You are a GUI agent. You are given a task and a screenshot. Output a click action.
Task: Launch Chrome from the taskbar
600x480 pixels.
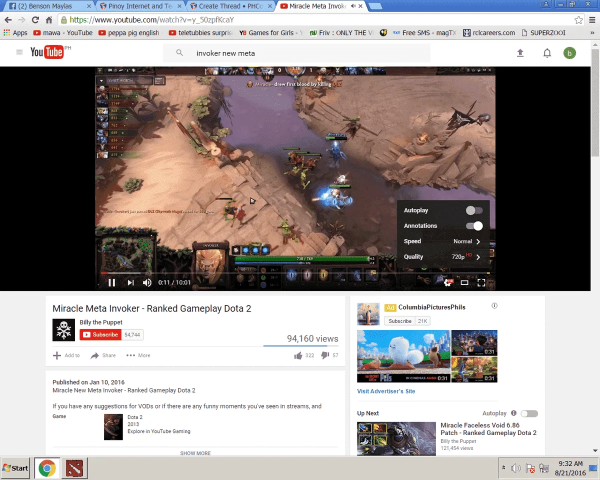pos(47,468)
